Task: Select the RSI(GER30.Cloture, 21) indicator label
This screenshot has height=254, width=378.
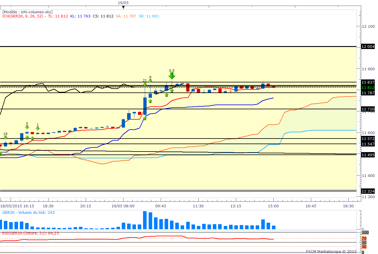Action: click(x=30, y=233)
